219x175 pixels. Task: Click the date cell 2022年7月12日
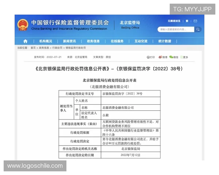[131, 155]
